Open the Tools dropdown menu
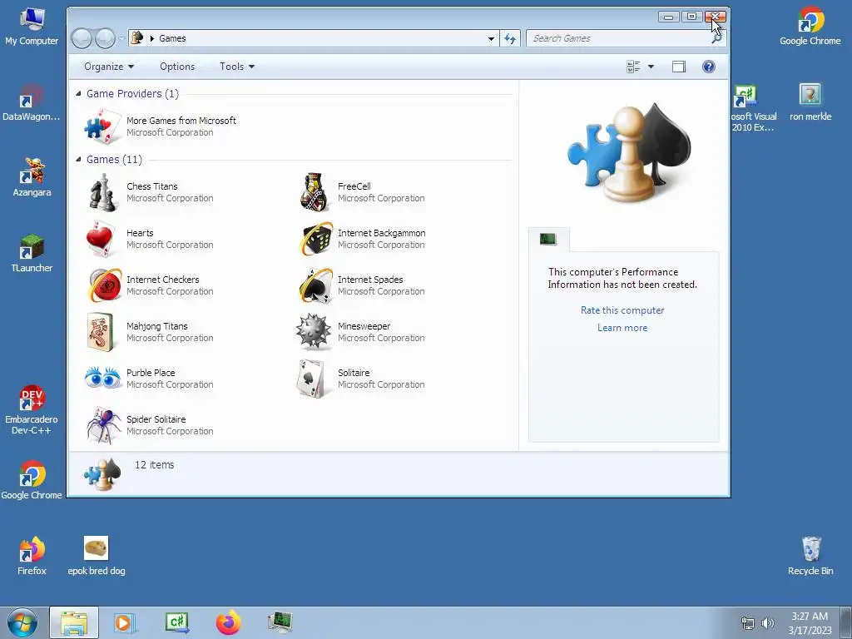This screenshot has height=639, width=852. [x=237, y=67]
